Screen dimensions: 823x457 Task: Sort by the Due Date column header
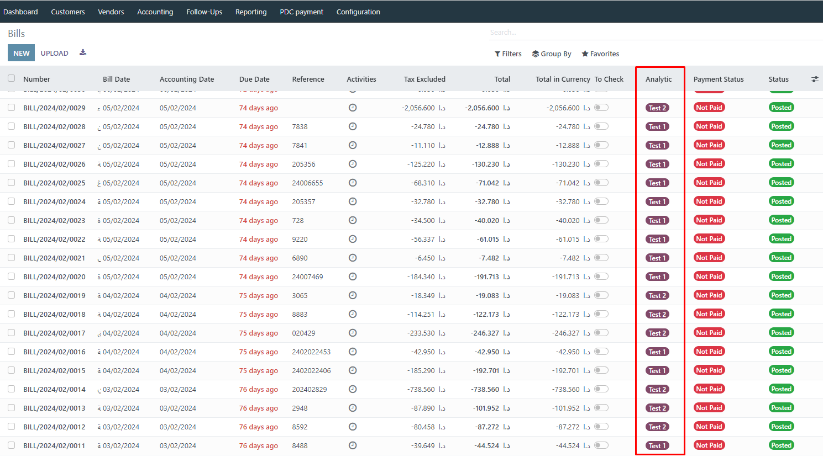[254, 79]
